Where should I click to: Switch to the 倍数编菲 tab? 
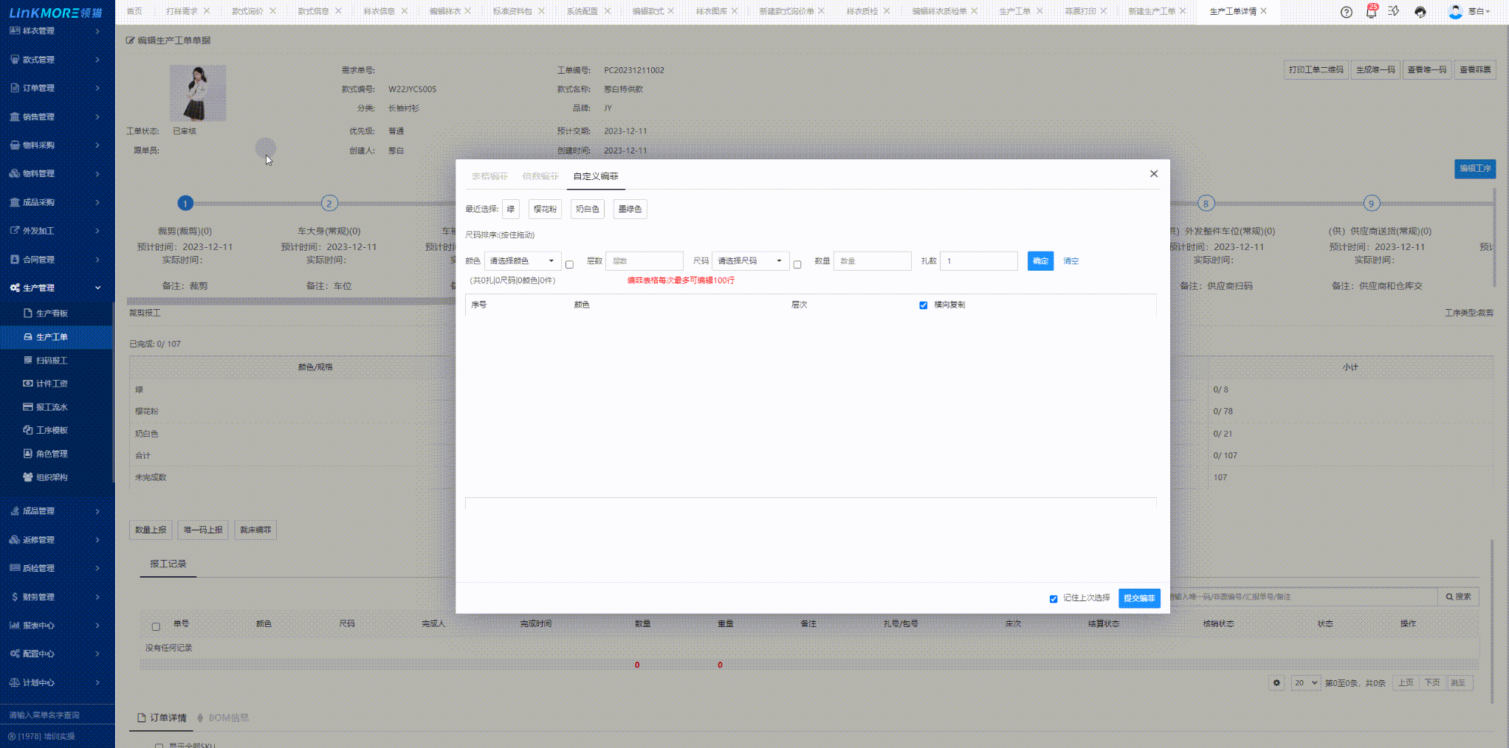pos(540,176)
